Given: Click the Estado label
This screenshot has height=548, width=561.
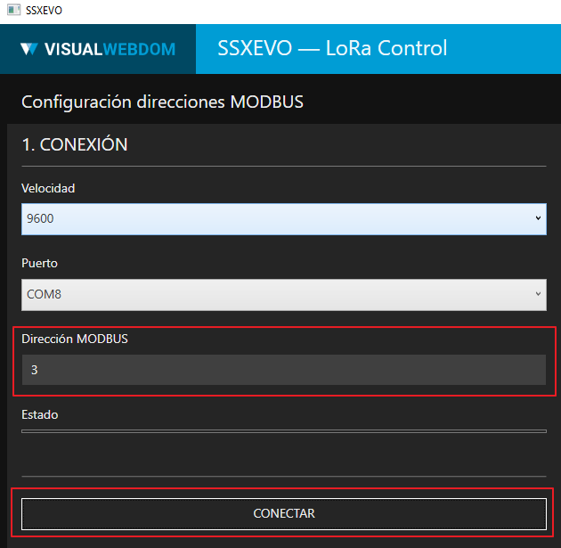Looking at the screenshot, I should pyautogui.click(x=40, y=414).
